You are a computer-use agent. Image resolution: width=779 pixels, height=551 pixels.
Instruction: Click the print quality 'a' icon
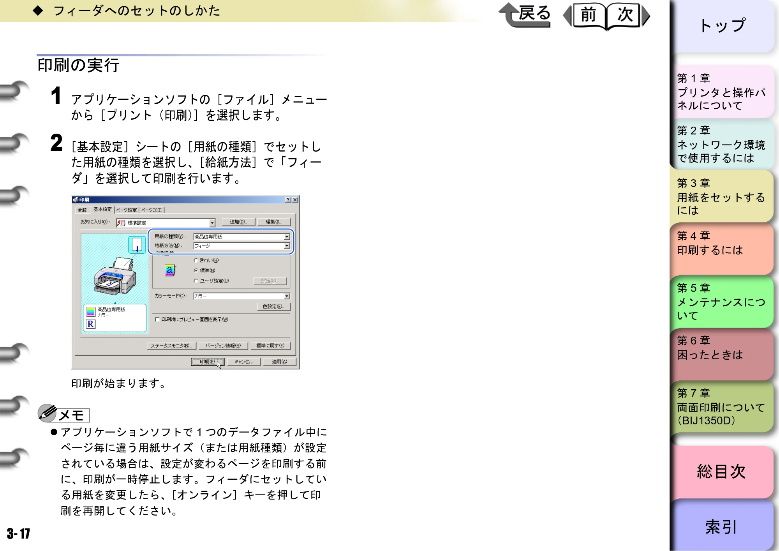point(169,270)
